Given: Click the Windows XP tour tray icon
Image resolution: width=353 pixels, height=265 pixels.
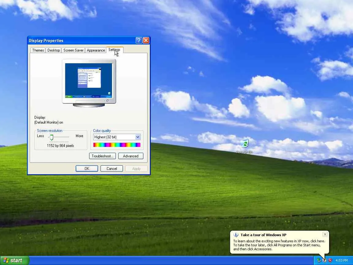Looking at the screenshot, I should click(x=325, y=260).
